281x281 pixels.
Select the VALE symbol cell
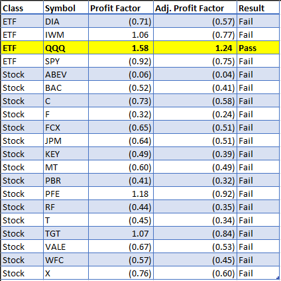(x=66, y=247)
